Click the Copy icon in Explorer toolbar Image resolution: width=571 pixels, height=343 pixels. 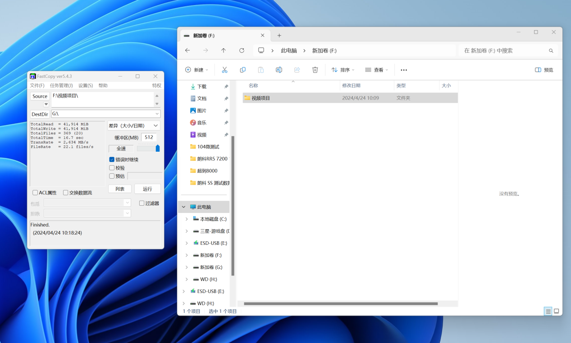click(x=242, y=70)
